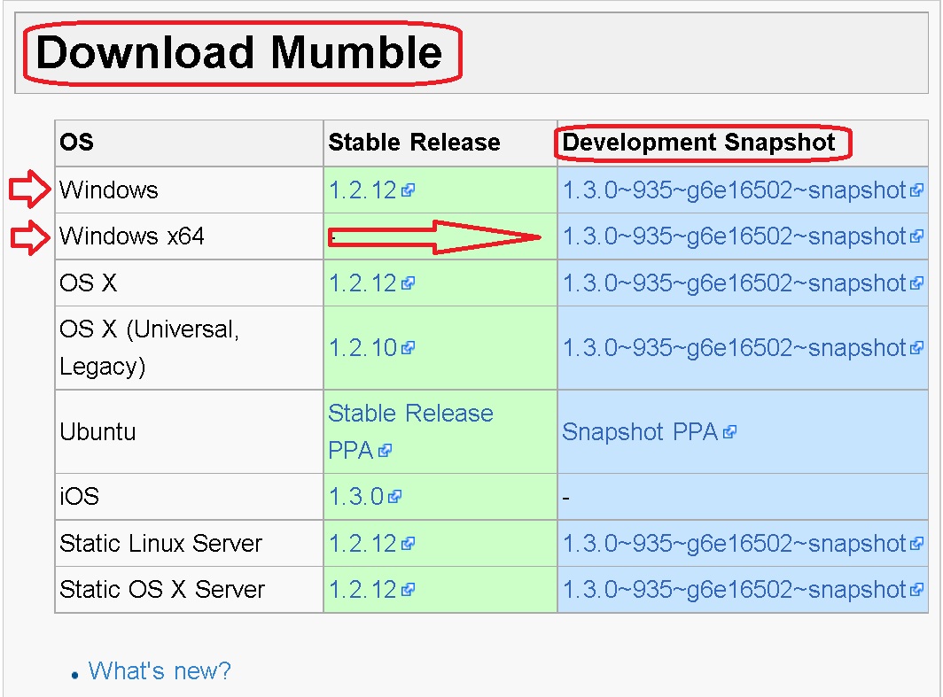Click external-link icon beside iOS 1.3.0

coord(394,496)
